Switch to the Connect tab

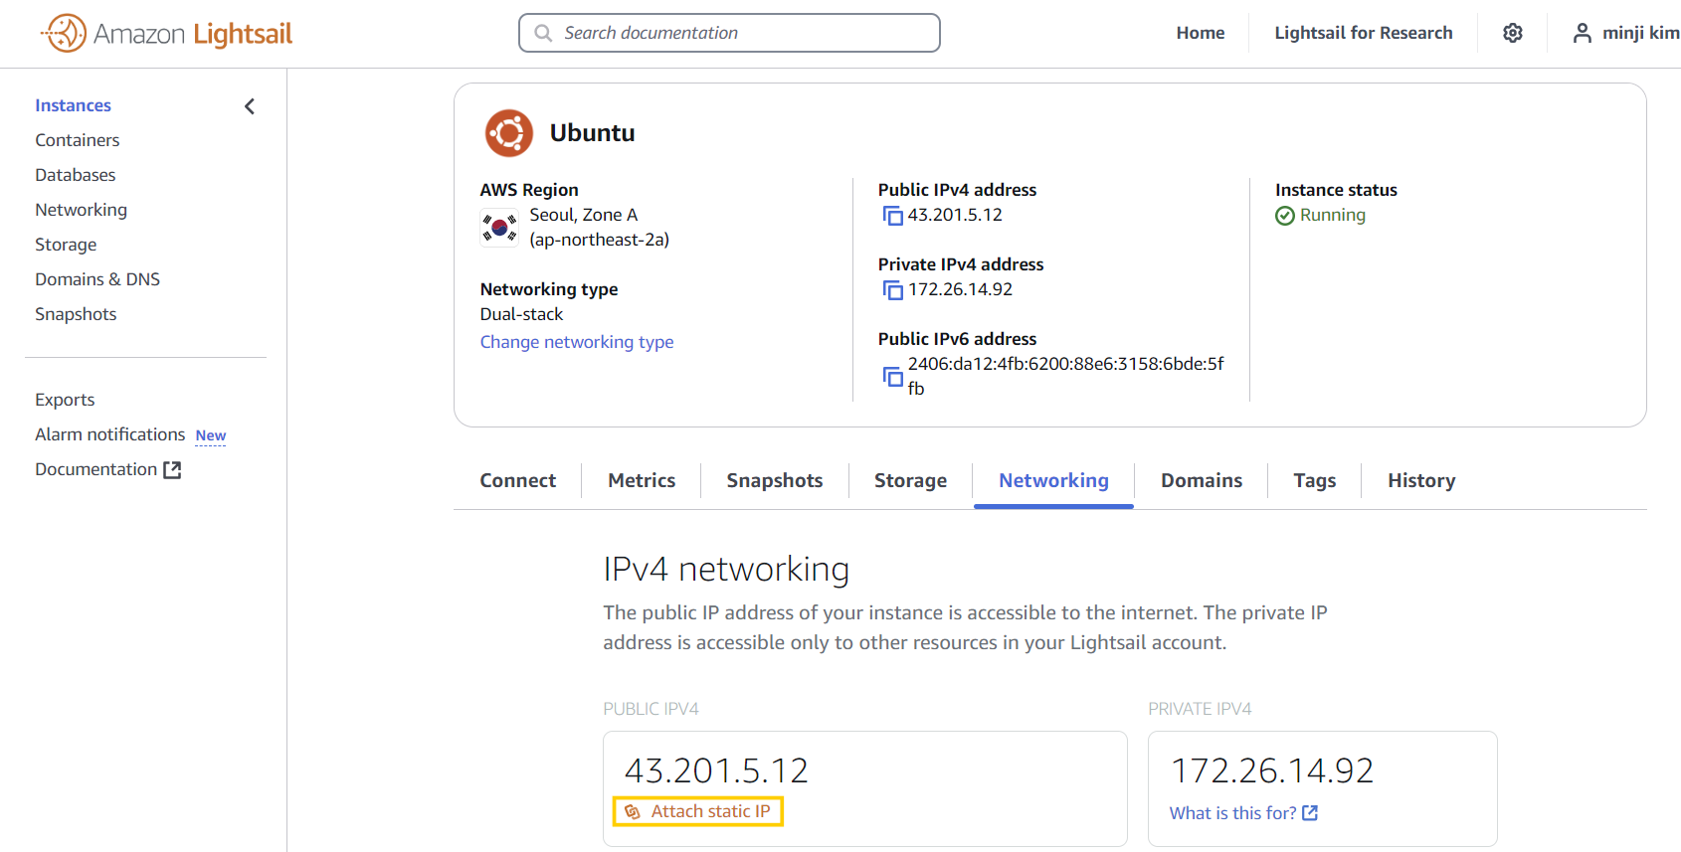click(517, 480)
